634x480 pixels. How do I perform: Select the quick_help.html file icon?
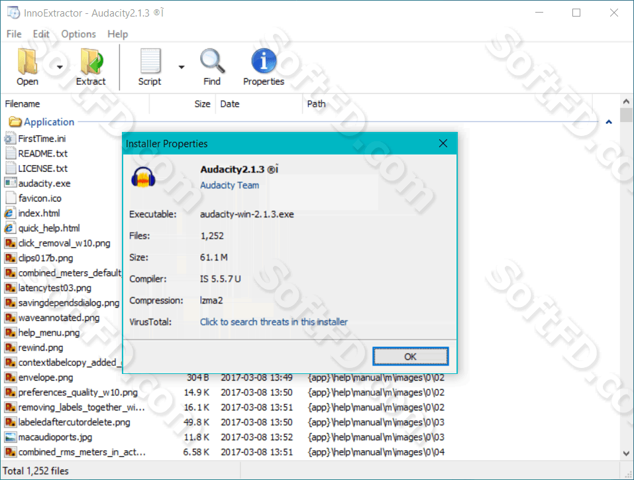(x=10, y=228)
